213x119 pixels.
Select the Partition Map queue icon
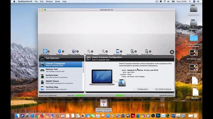click(x=117, y=51)
